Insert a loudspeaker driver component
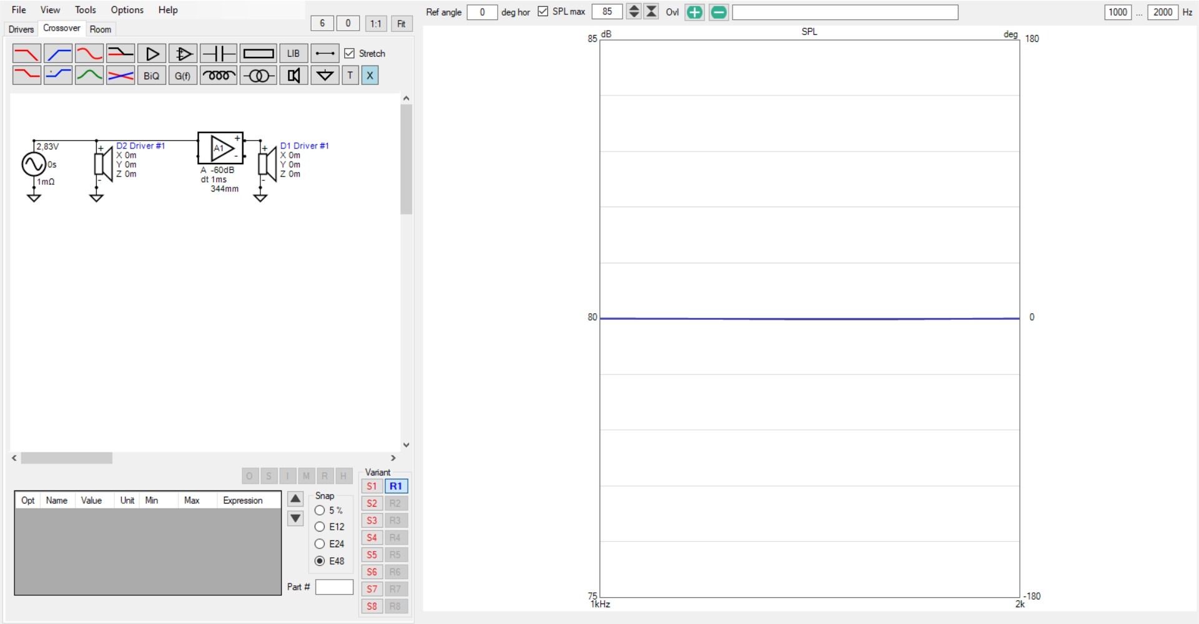1199x624 pixels. [x=294, y=76]
